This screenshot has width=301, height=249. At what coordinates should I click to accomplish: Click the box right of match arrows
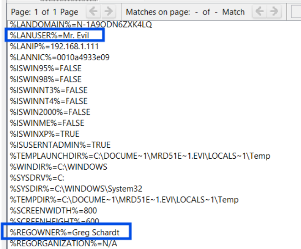coord(296,11)
